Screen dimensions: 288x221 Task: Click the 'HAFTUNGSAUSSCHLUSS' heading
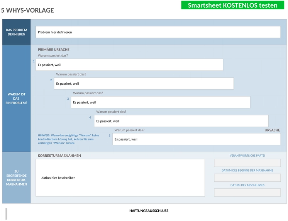point(149,211)
